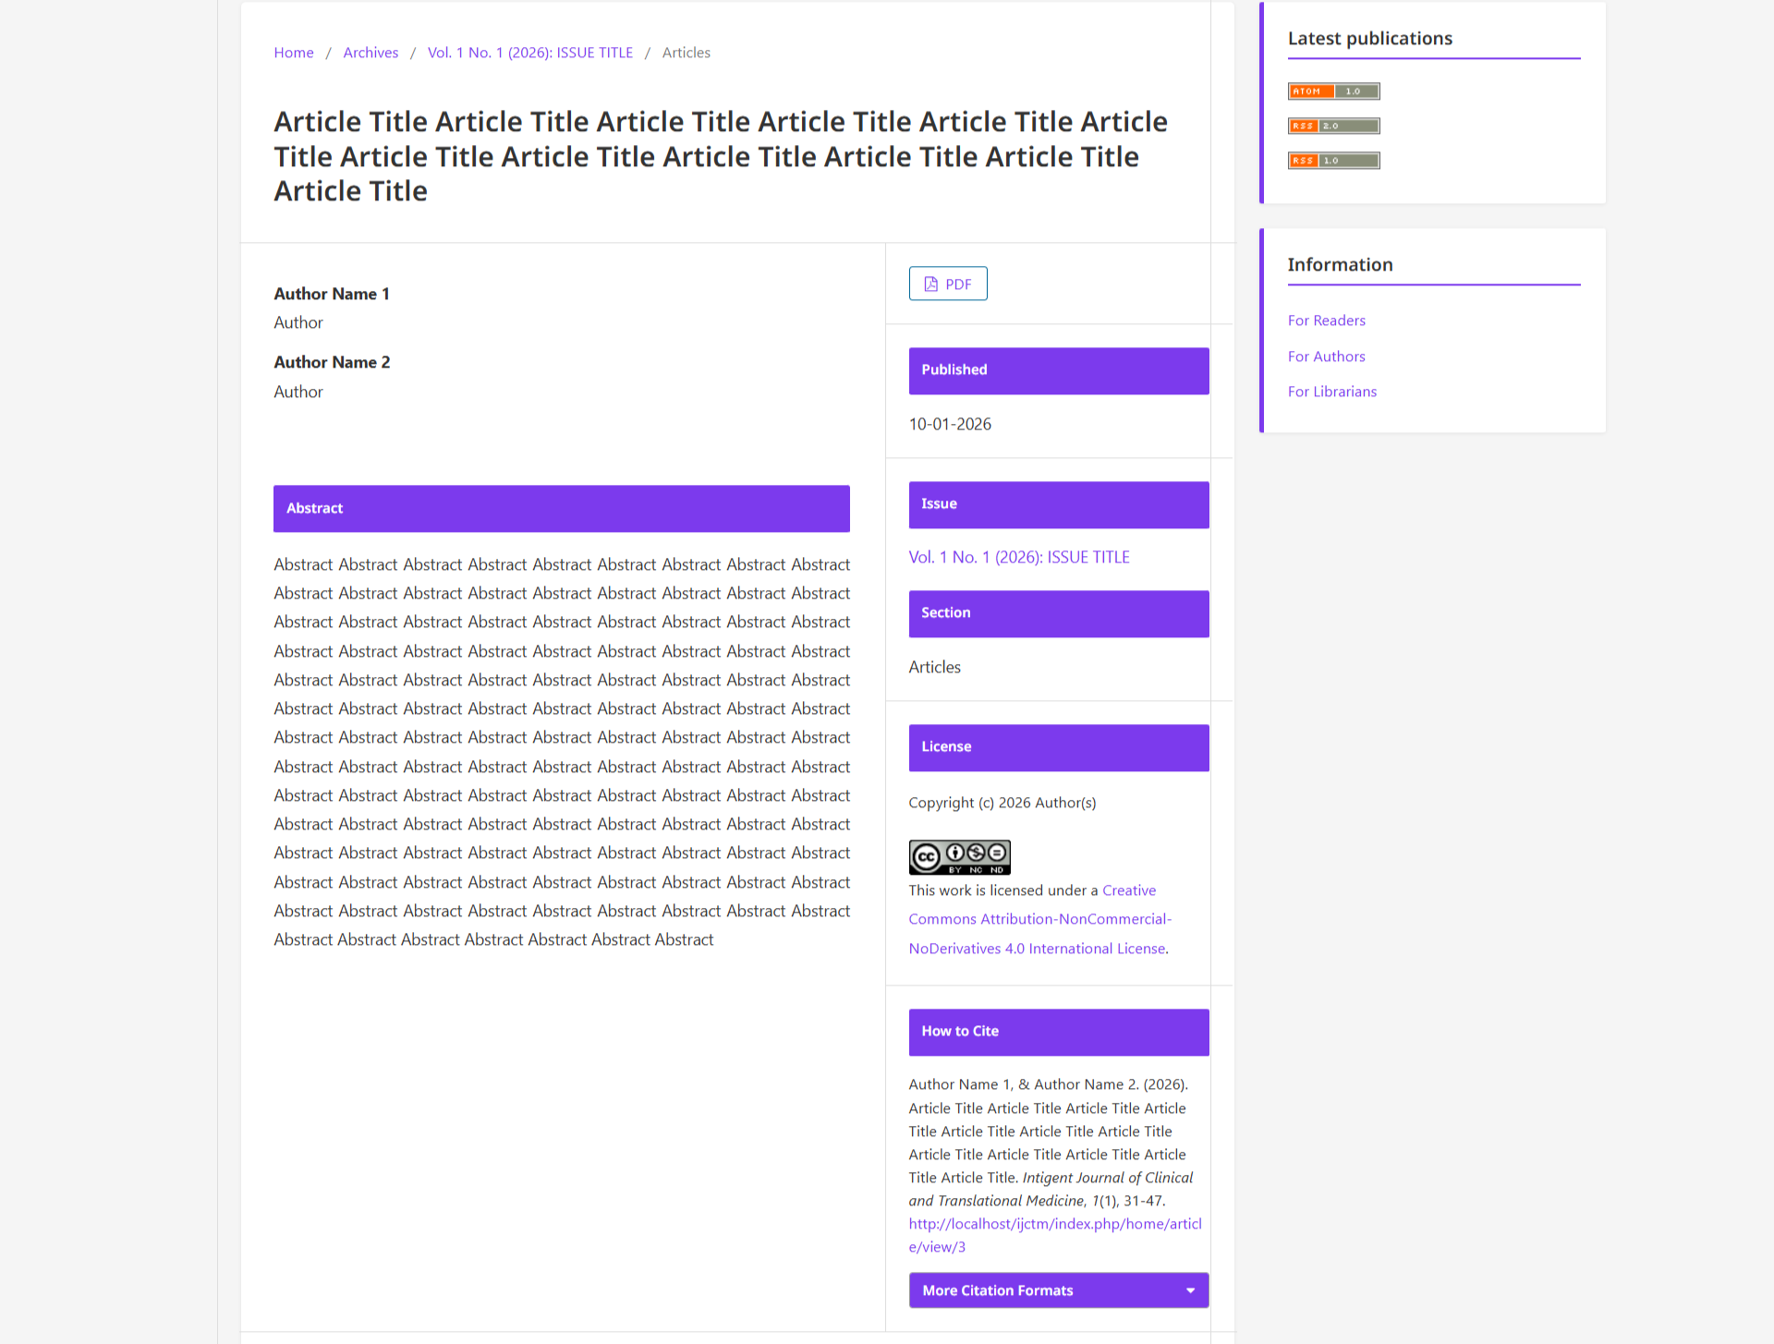Click the Abstract section header bar
The width and height of the screenshot is (1774, 1344).
[561, 509]
